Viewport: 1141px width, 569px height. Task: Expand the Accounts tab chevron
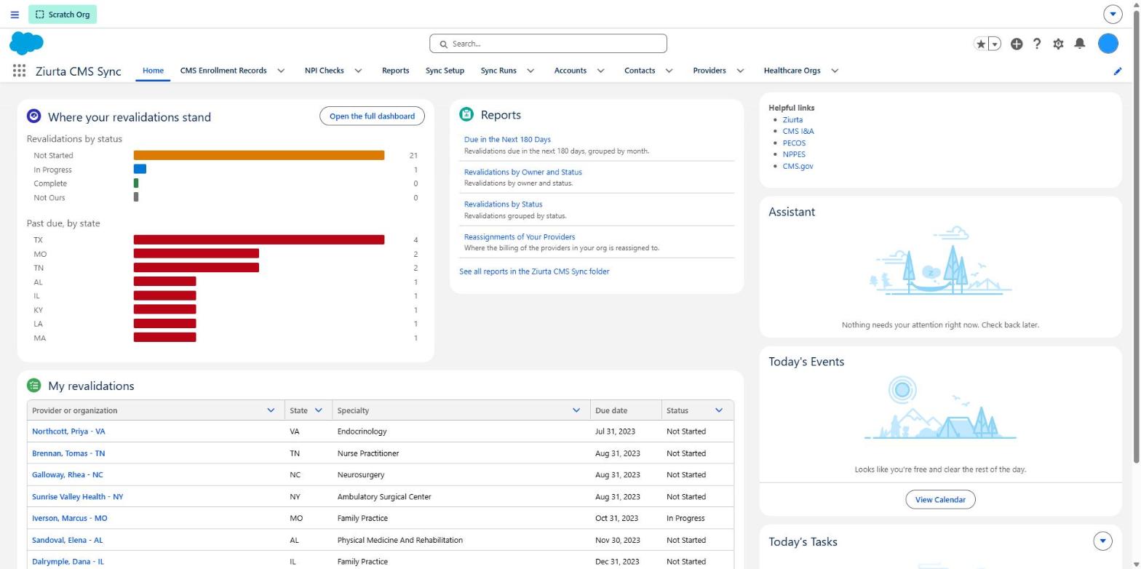point(600,71)
